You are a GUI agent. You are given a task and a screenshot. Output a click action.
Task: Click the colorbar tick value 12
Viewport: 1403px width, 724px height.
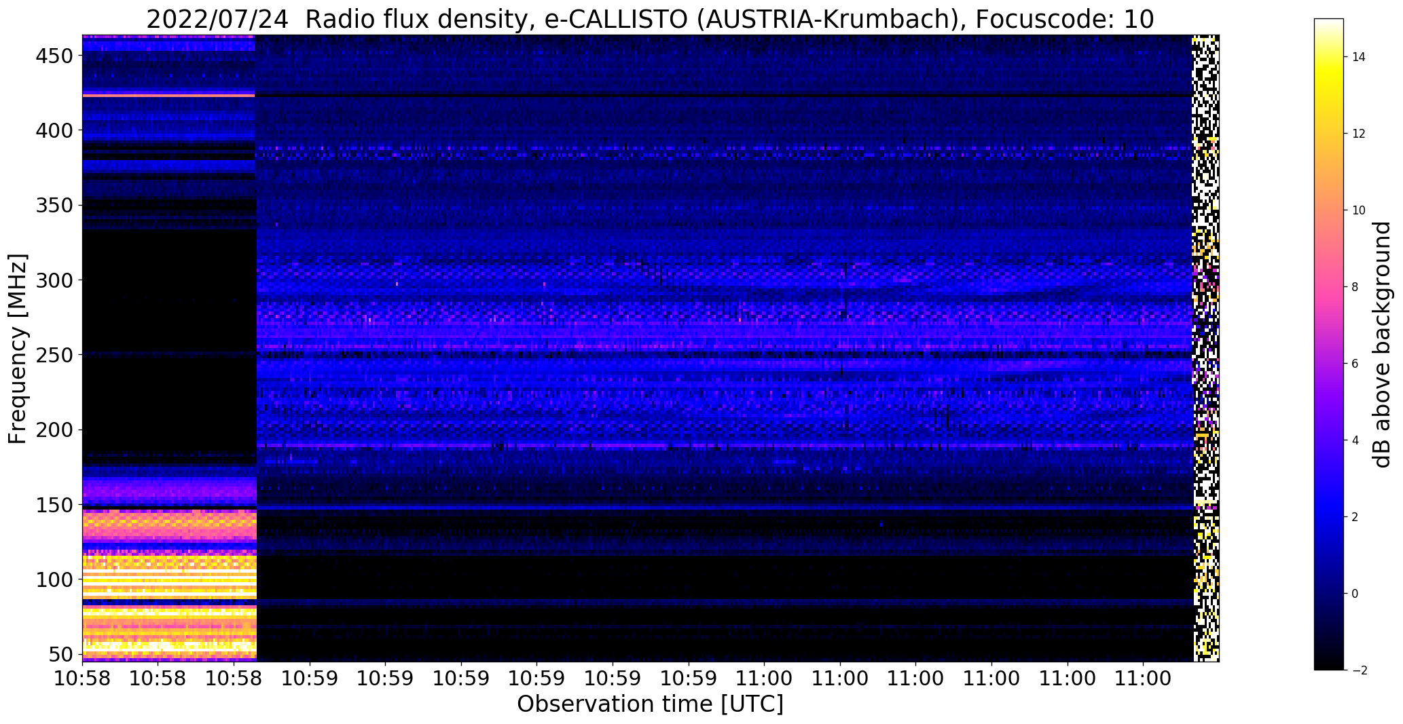(x=1359, y=134)
